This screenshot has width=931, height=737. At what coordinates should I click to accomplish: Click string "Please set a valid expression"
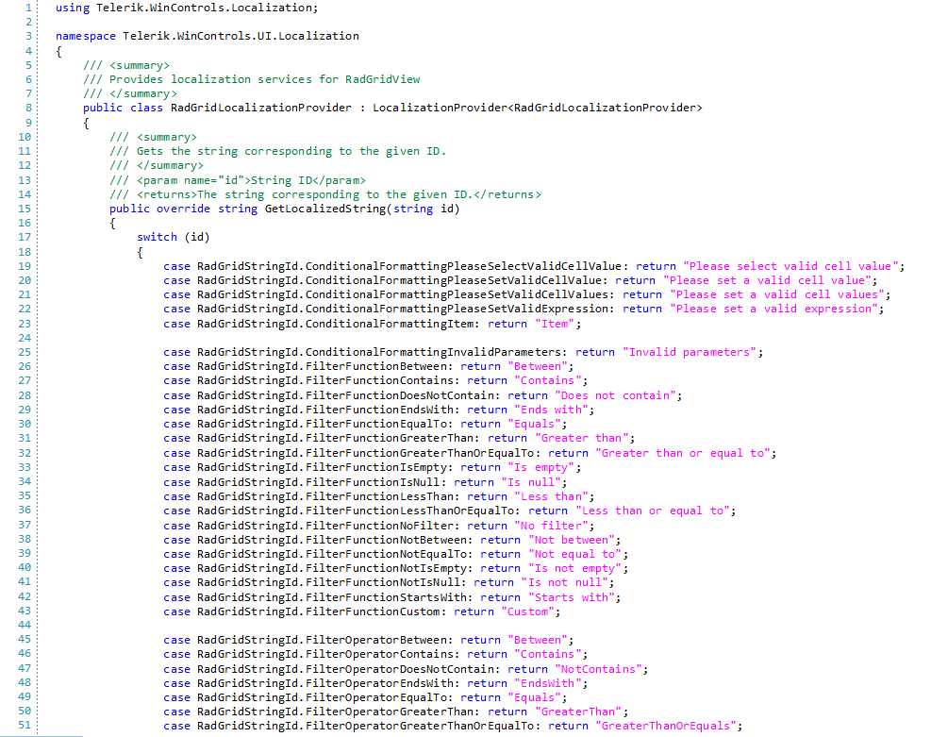click(x=773, y=309)
